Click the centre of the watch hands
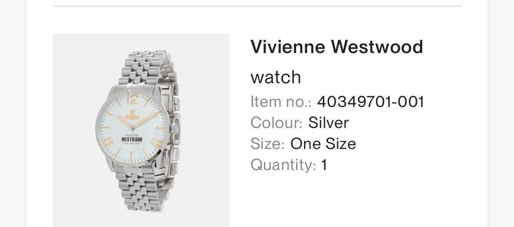Screen dimensions: 514x227 132,128
